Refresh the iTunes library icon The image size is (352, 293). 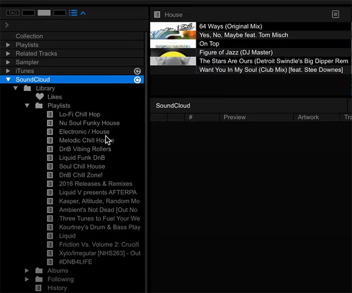[x=138, y=71]
